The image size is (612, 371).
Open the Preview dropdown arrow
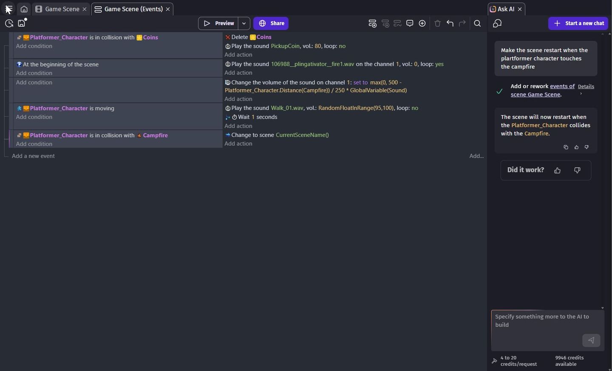(244, 23)
